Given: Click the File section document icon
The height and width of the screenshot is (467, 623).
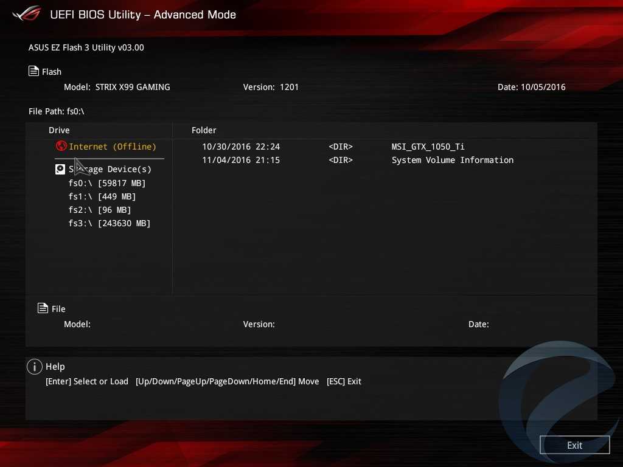Looking at the screenshot, I should click(43, 308).
